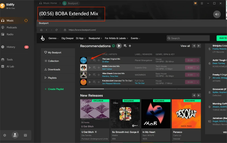Focus the Beatport Search field

tap(188, 38)
